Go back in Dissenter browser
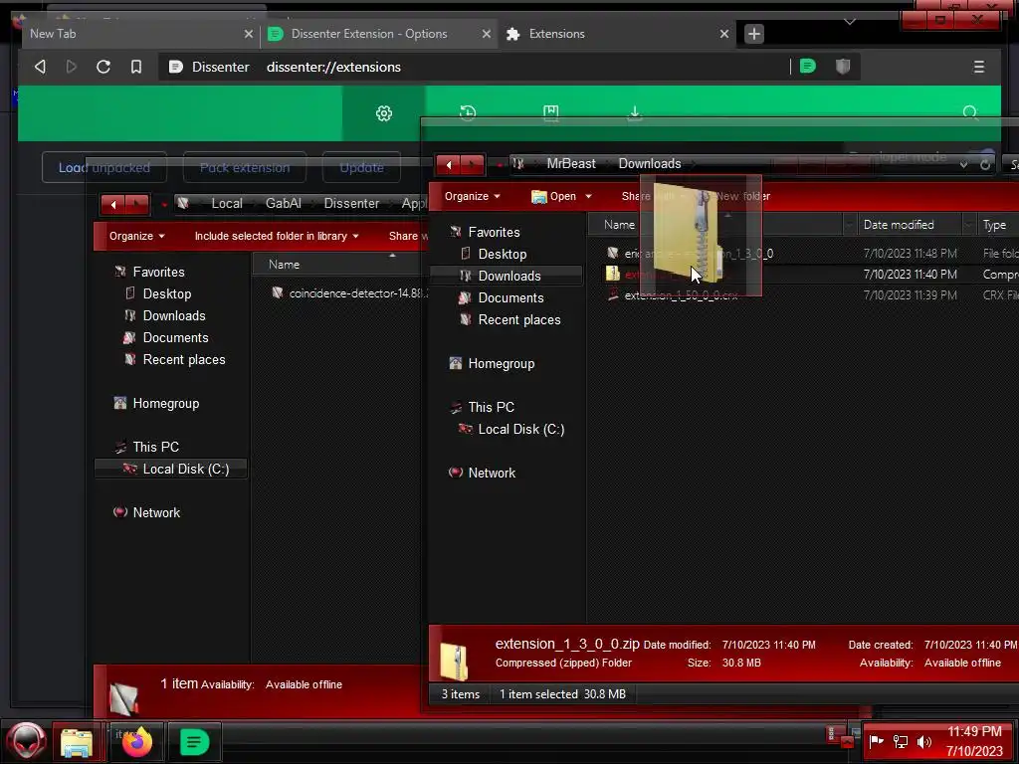 pos(40,67)
